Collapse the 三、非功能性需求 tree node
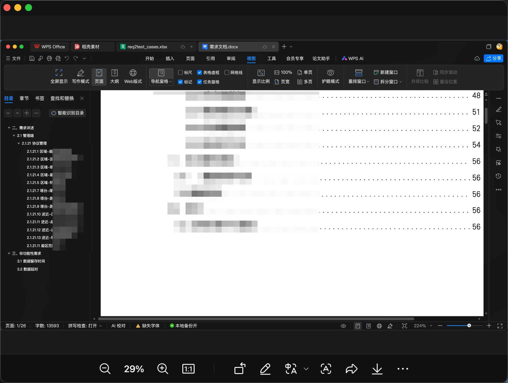The image size is (508, 383). coord(9,253)
